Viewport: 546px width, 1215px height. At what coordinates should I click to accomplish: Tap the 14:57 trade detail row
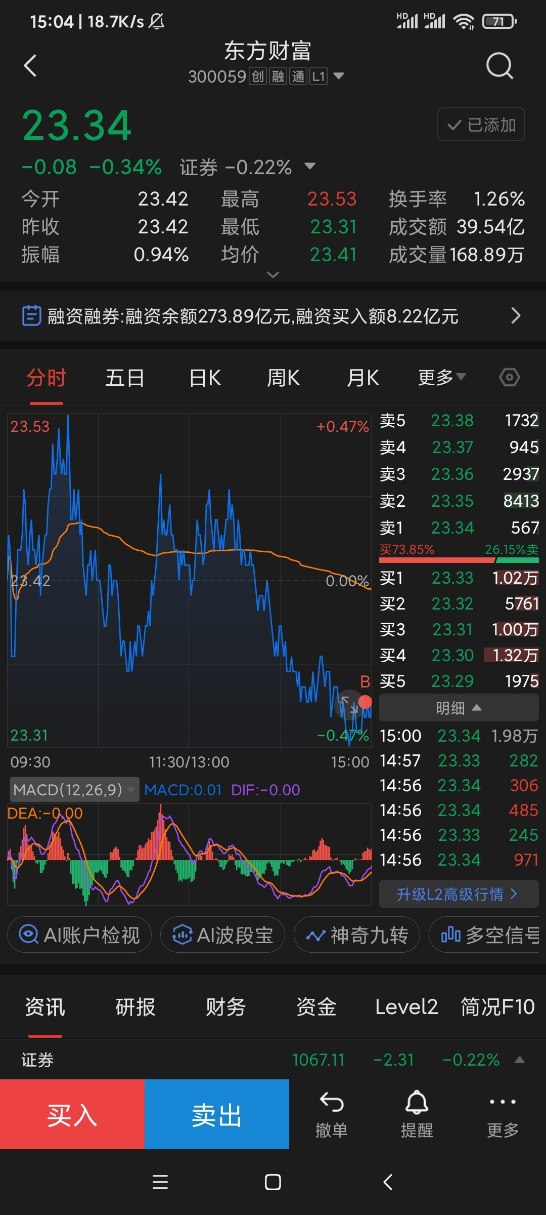pyautogui.click(x=459, y=760)
